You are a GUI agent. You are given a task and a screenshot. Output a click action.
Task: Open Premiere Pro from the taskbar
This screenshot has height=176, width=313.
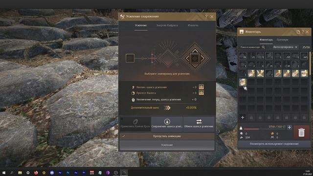[84, 173]
